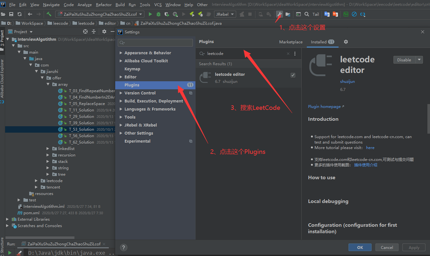This screenshot has height=256, width=430.
Task: Click the Build hammer icon in the toolbar
Action: pos(49,14)
